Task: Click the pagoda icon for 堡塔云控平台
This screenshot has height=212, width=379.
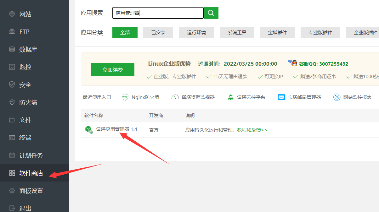Action: click(231, 97)
